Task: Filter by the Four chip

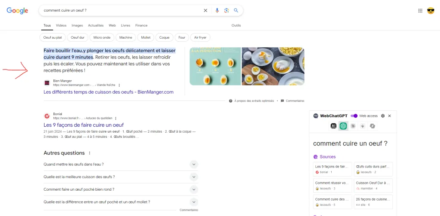Action: click(x=182, y=37)
